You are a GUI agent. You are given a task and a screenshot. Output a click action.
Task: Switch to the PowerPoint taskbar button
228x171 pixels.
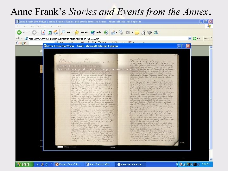68,164
